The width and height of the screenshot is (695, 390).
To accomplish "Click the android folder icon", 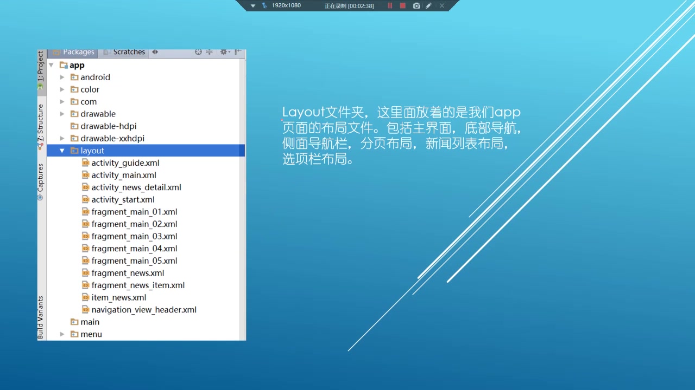I will click(74, 77).
